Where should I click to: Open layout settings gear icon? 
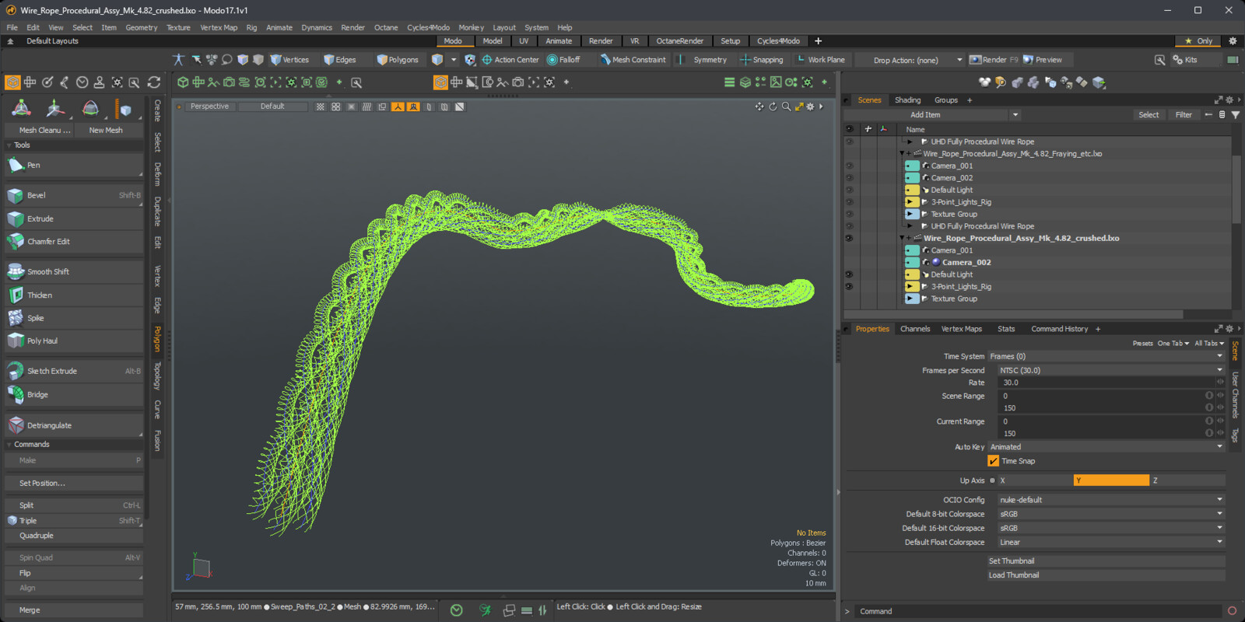(x=1233, y=41)
